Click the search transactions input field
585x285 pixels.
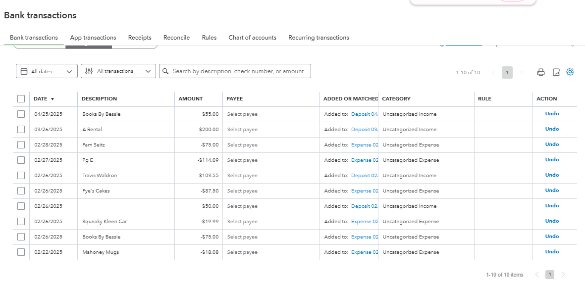(x=238, y=71)
